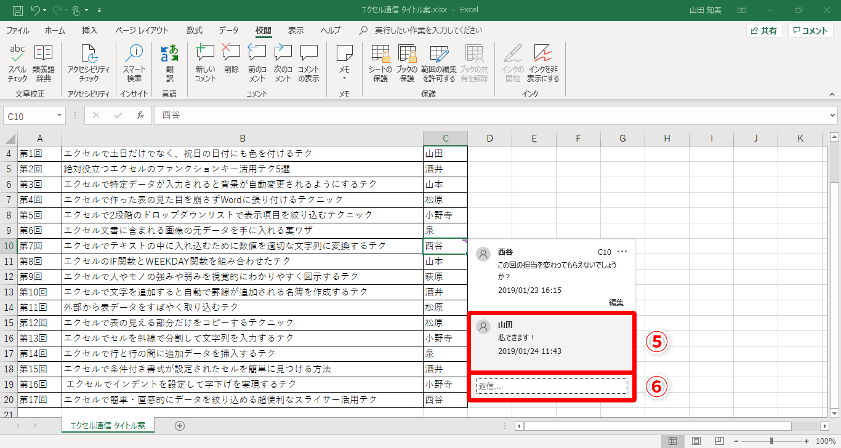The width and height of the screenshot is (841, 448).
Task: Switch to the 数式 tab
Action: (x=195, y=30)
